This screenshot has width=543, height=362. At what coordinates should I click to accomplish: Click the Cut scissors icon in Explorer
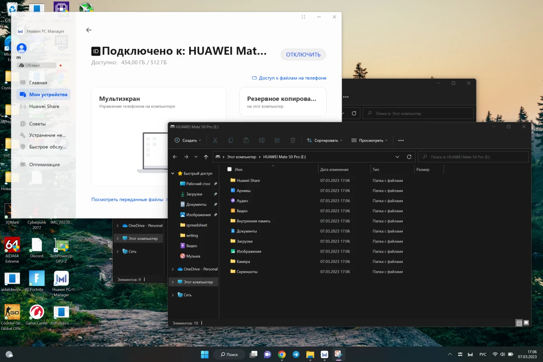pyautogui.click(x=215, y=140)
